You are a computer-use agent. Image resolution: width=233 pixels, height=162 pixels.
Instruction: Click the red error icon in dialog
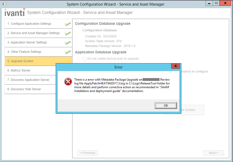click(68, 81)
